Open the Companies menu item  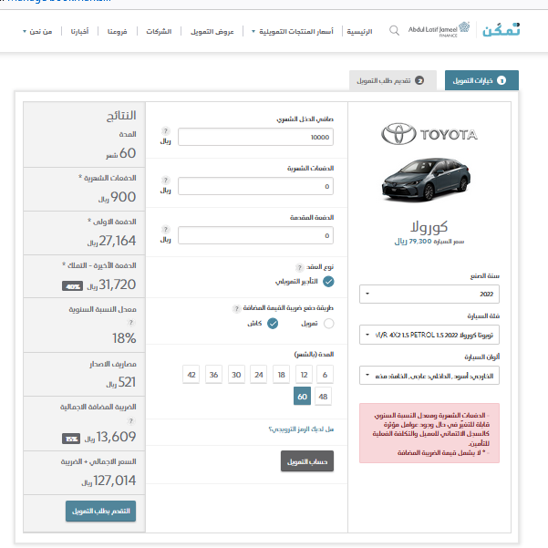click(x=159, y=31)
